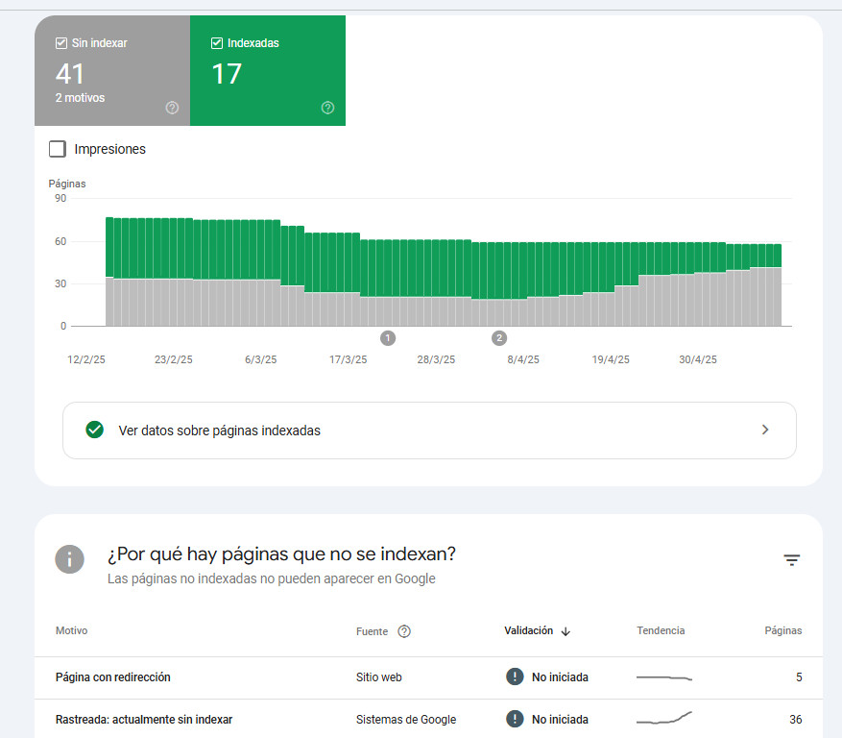Click the info icon next to the panel heading
Screen dimensions: 842x738
click(x=69, y=559)
